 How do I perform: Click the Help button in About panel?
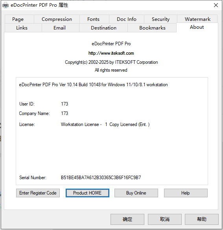click(x=186, y=193)
